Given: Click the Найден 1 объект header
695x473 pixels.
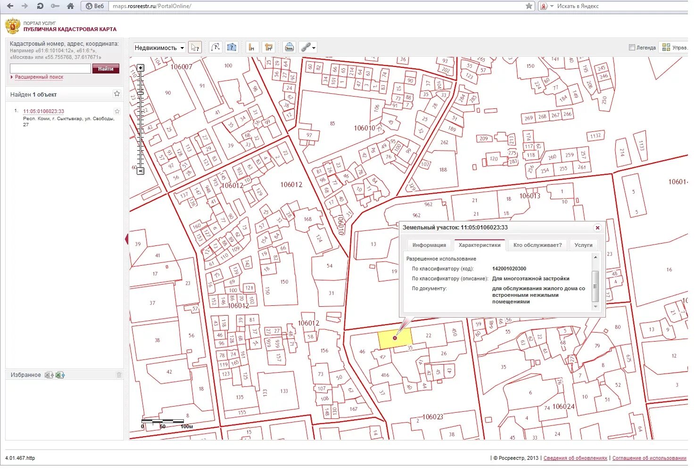Looking at the screenshot, I should 33,95.
